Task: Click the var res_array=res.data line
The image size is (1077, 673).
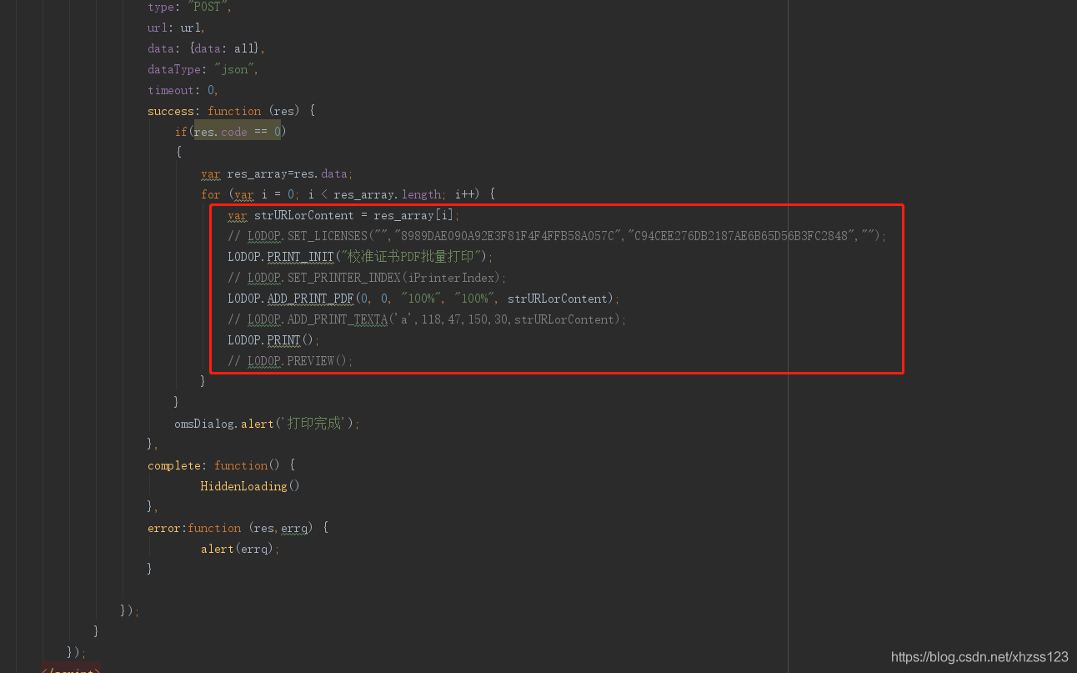Action: click(x=277, y=173)
